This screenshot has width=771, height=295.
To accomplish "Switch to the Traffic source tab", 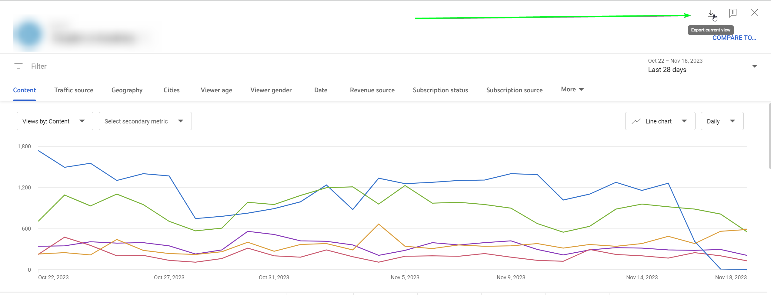I will click(74, 90).
